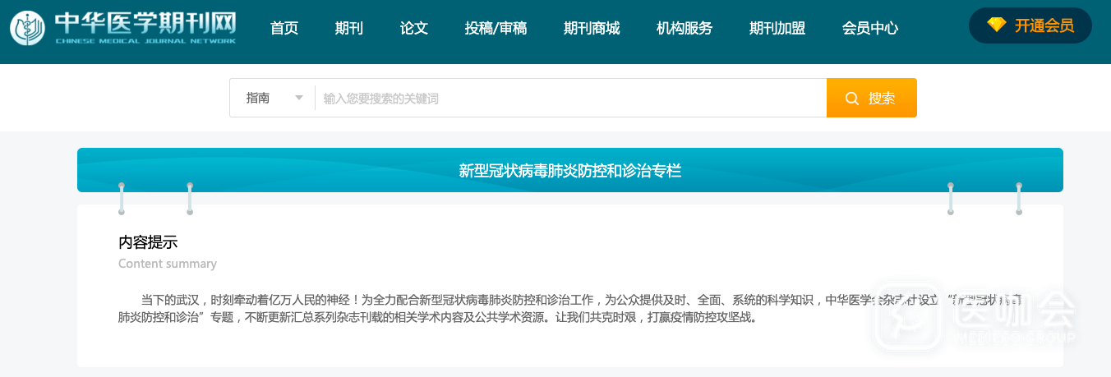Open 机构服务 in the navigation bar
The image size is (1111, 377).
685,29
